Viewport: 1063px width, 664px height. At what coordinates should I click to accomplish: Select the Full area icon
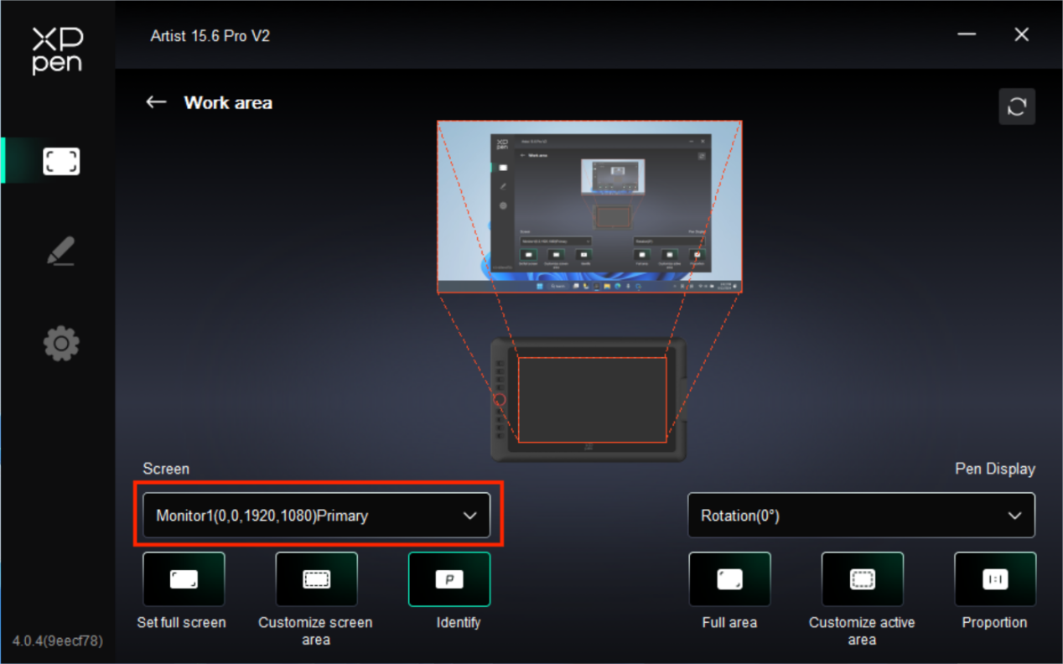tap(729, 579)
